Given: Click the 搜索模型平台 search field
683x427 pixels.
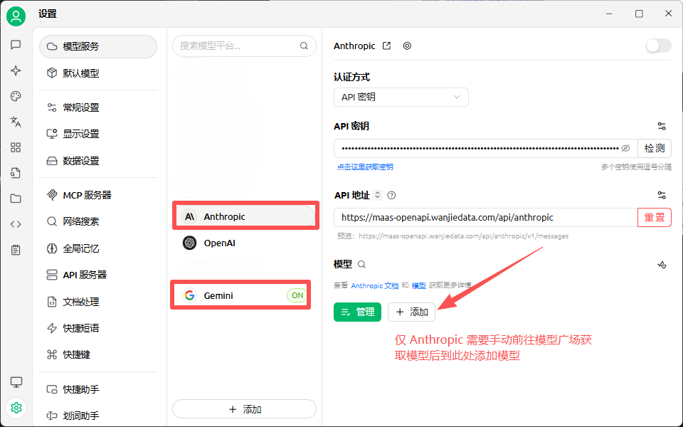Looking at the screenshot, I should coord(238,46).
